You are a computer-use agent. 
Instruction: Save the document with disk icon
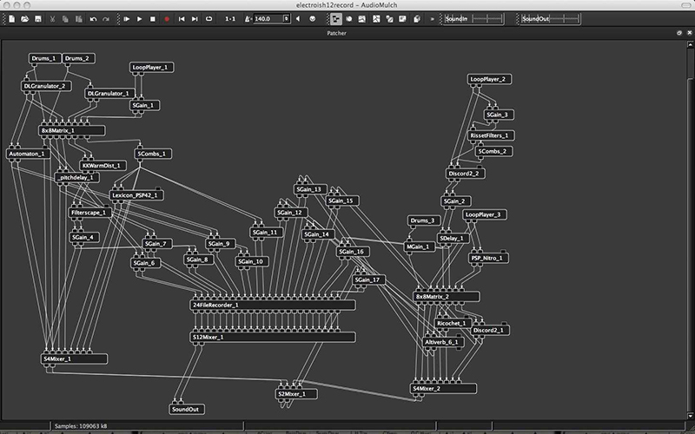(x=38, y=19)
